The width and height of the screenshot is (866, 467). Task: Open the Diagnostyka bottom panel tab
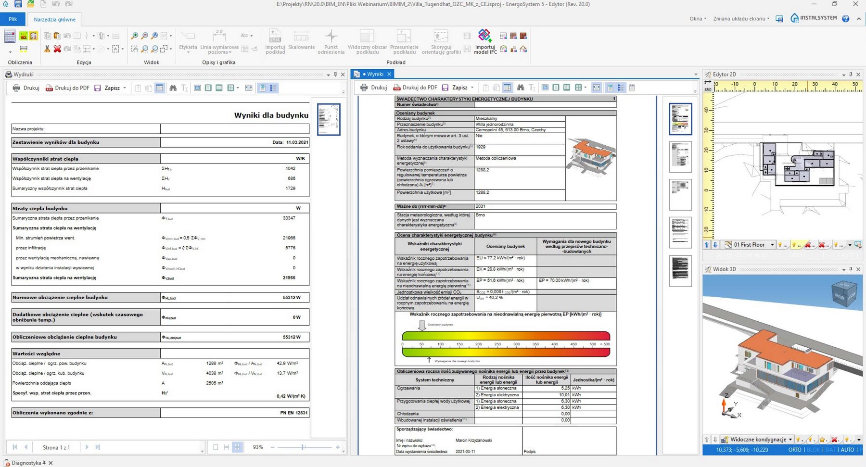[28, 463]
